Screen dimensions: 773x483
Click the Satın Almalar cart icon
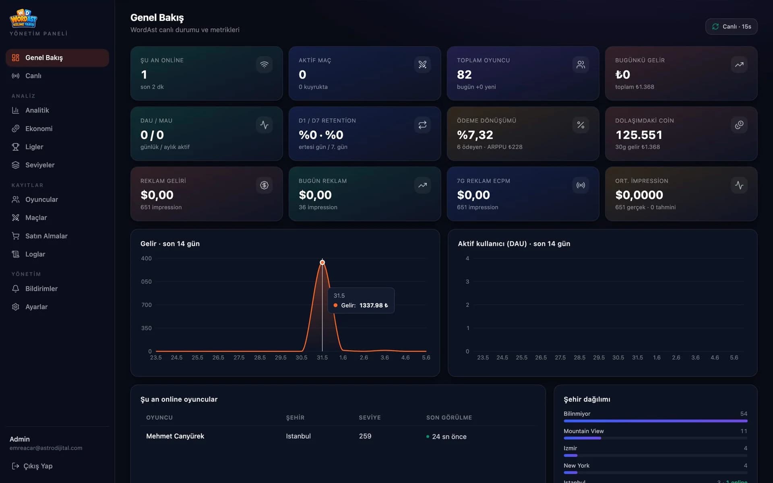pyautogui.click(x=16, y=236)
